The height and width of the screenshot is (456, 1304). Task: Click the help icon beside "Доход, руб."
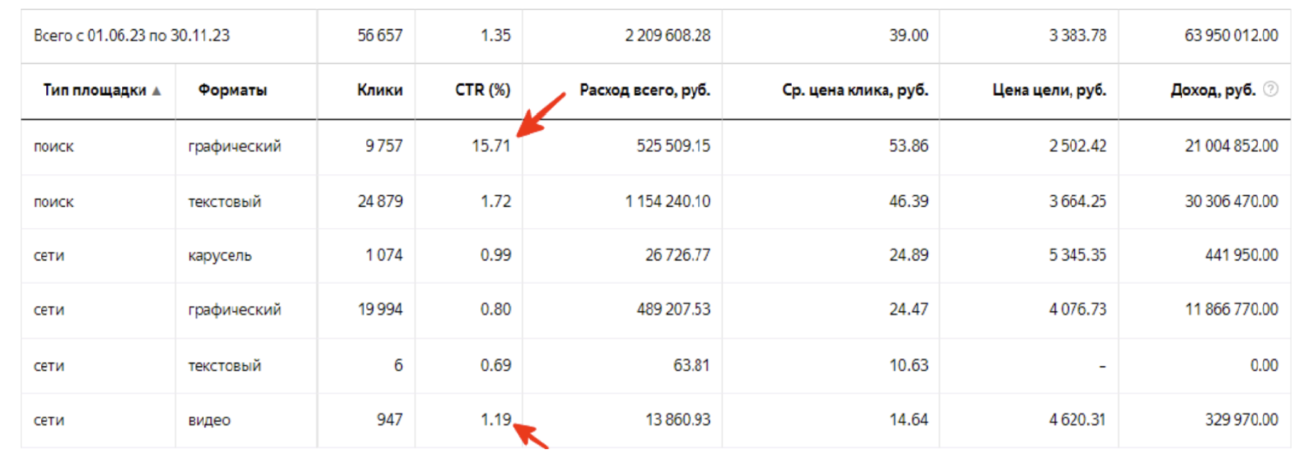[1270, 89]
